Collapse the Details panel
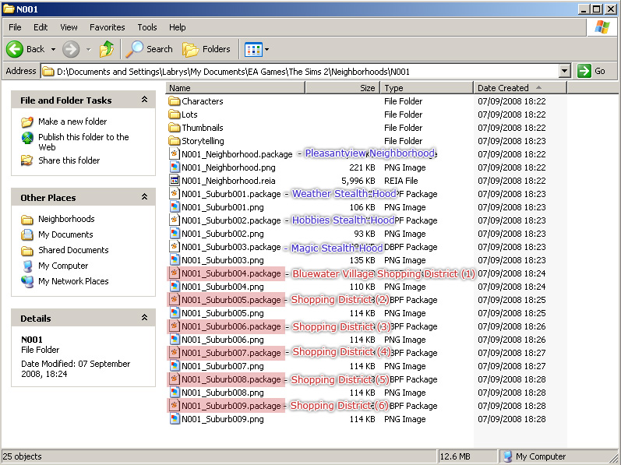 coord(144,319)
